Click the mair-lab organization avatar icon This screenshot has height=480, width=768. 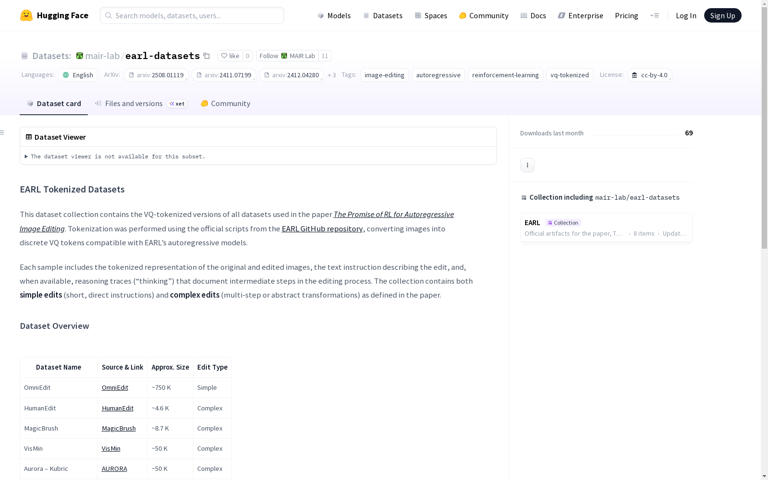coord(80,56)
